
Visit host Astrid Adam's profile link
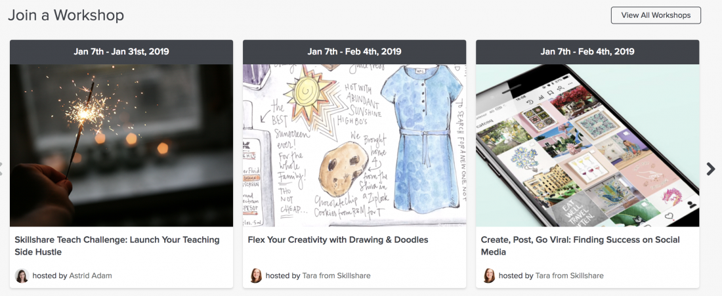(x=91, y=276)
